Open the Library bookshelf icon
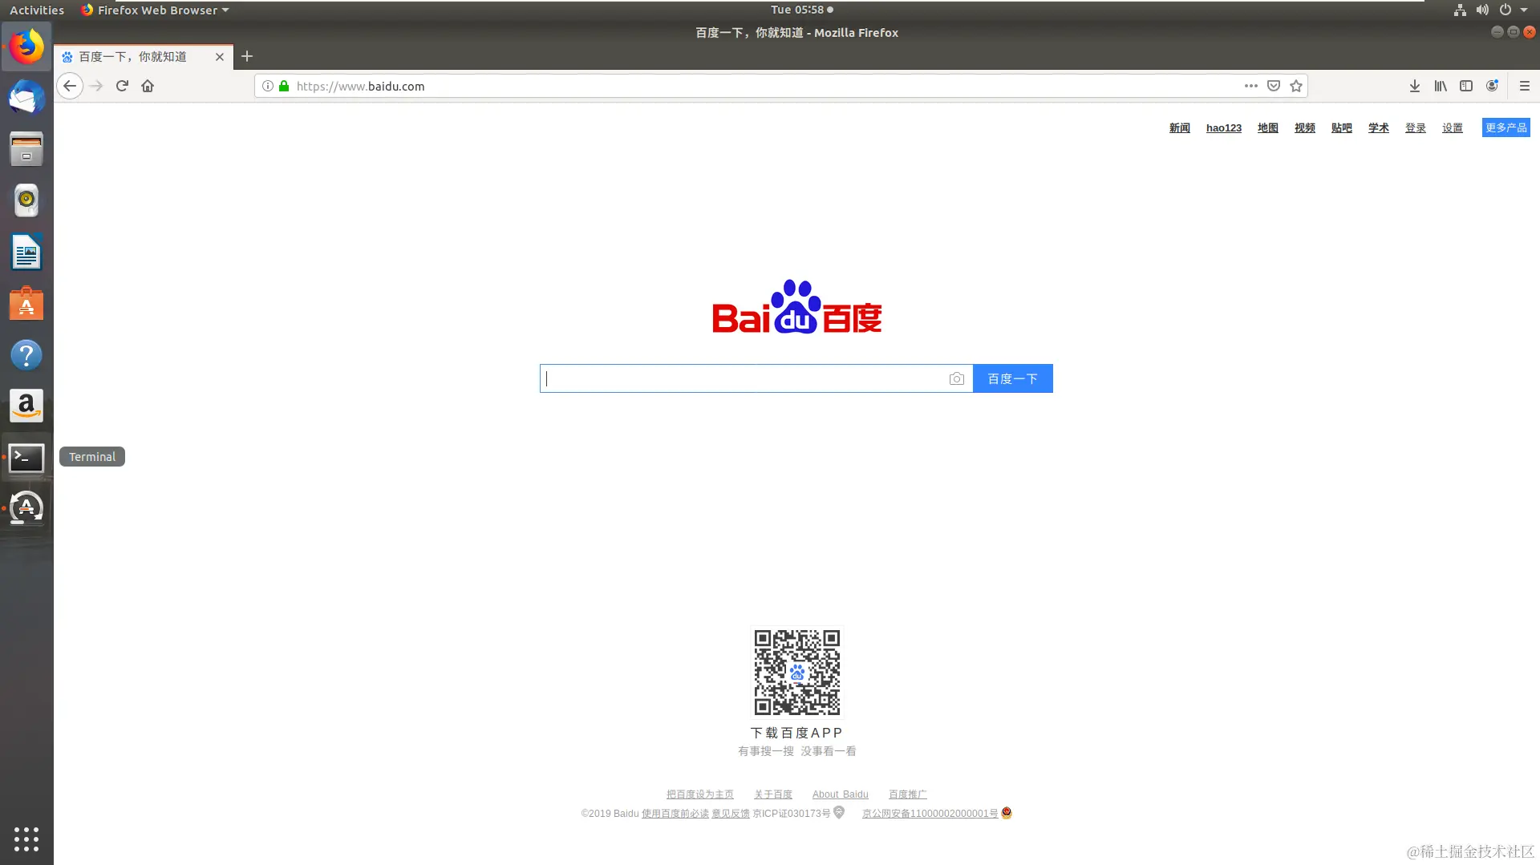The height and width of the screenshot is (865, 1540). click(x=1441, y=86)
